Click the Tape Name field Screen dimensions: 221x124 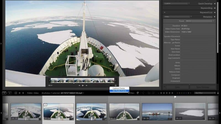click(198, 39)
